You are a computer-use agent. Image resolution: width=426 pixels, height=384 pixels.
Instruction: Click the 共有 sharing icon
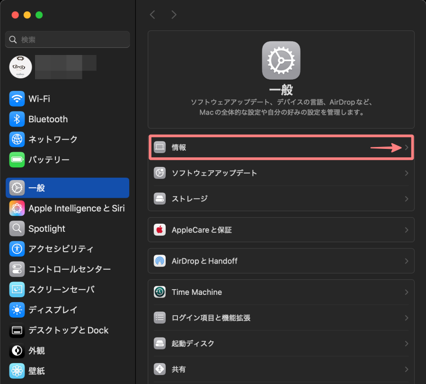point(160,369)
